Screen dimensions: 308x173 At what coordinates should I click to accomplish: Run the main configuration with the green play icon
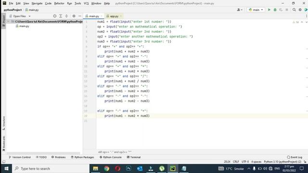(x=269, y=10)
